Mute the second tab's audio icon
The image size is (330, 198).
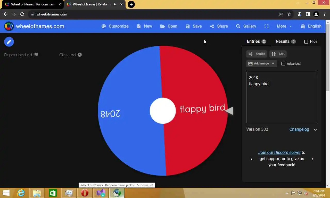click(114, 4)
